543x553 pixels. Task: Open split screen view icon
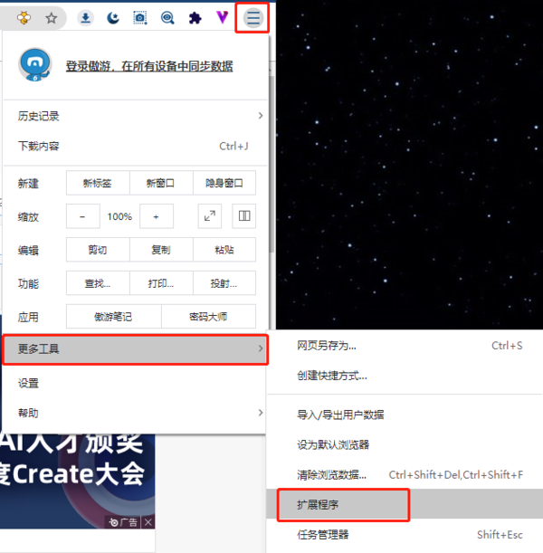[244, 215]
